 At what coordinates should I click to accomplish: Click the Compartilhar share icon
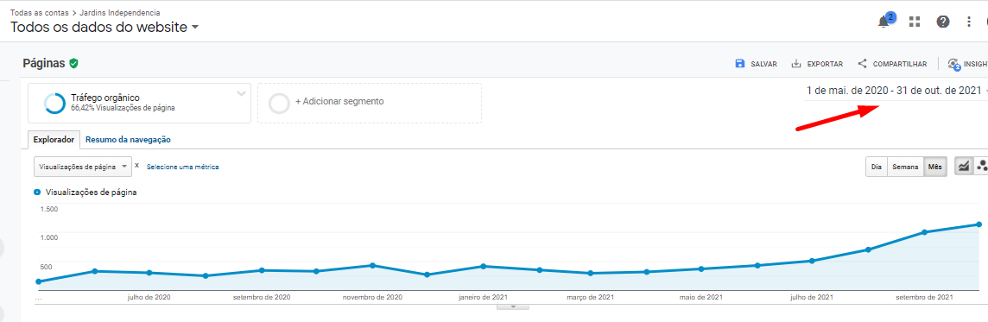click(863, 64)
